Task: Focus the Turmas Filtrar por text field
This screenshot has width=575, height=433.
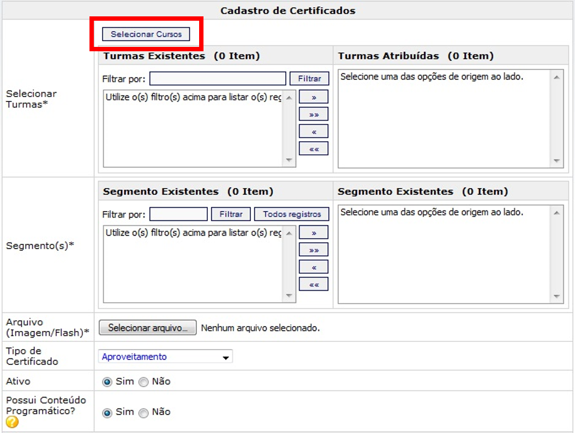Action: click(217, 79)
